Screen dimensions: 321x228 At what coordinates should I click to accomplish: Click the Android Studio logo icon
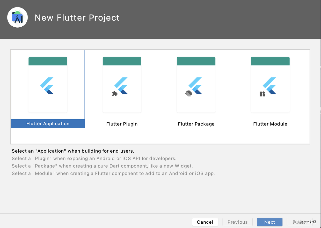[18, 18]
